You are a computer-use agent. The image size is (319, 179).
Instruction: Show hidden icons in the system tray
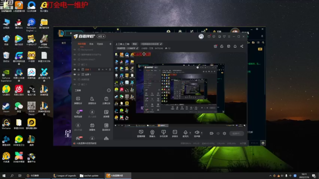click(270, 175)
